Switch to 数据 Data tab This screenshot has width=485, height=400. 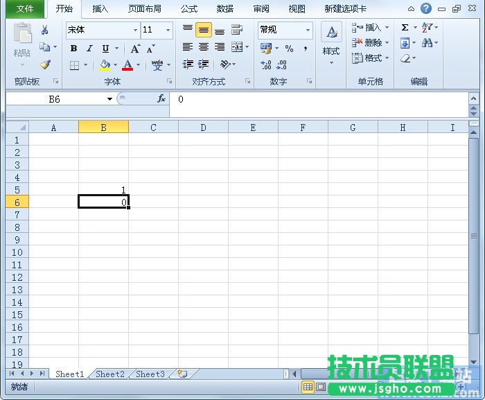225,9
